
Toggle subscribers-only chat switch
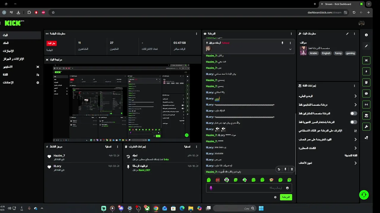(354, 113)
